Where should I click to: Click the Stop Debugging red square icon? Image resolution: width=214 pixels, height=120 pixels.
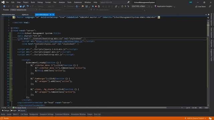click(x=96, y=6)
